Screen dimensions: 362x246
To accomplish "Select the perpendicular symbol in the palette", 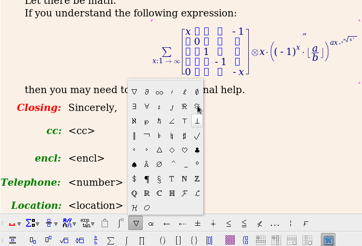I will [x=197, y=121].
